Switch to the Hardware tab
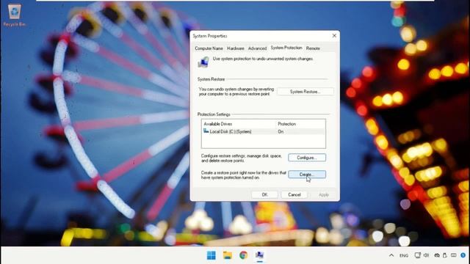The height and width of the screenshot is (264, 470). (x=235, y=48)
